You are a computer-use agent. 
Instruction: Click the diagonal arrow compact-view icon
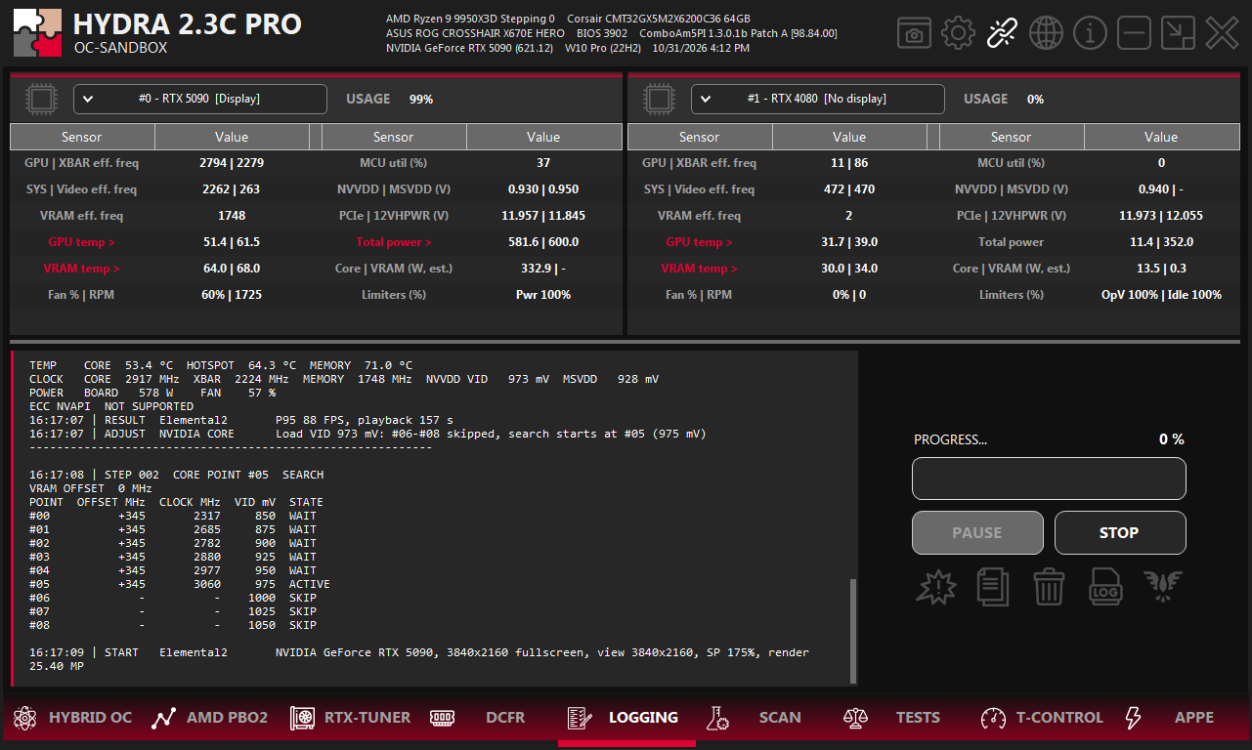(1178, 33)
